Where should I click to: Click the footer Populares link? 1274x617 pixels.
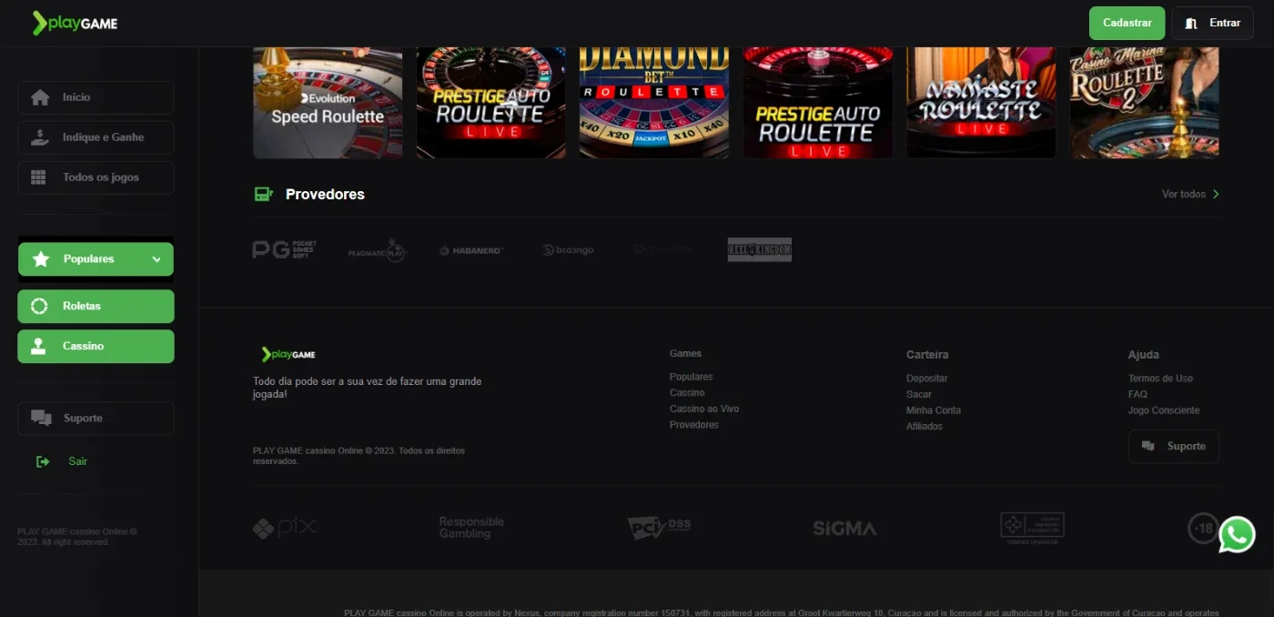691,377
